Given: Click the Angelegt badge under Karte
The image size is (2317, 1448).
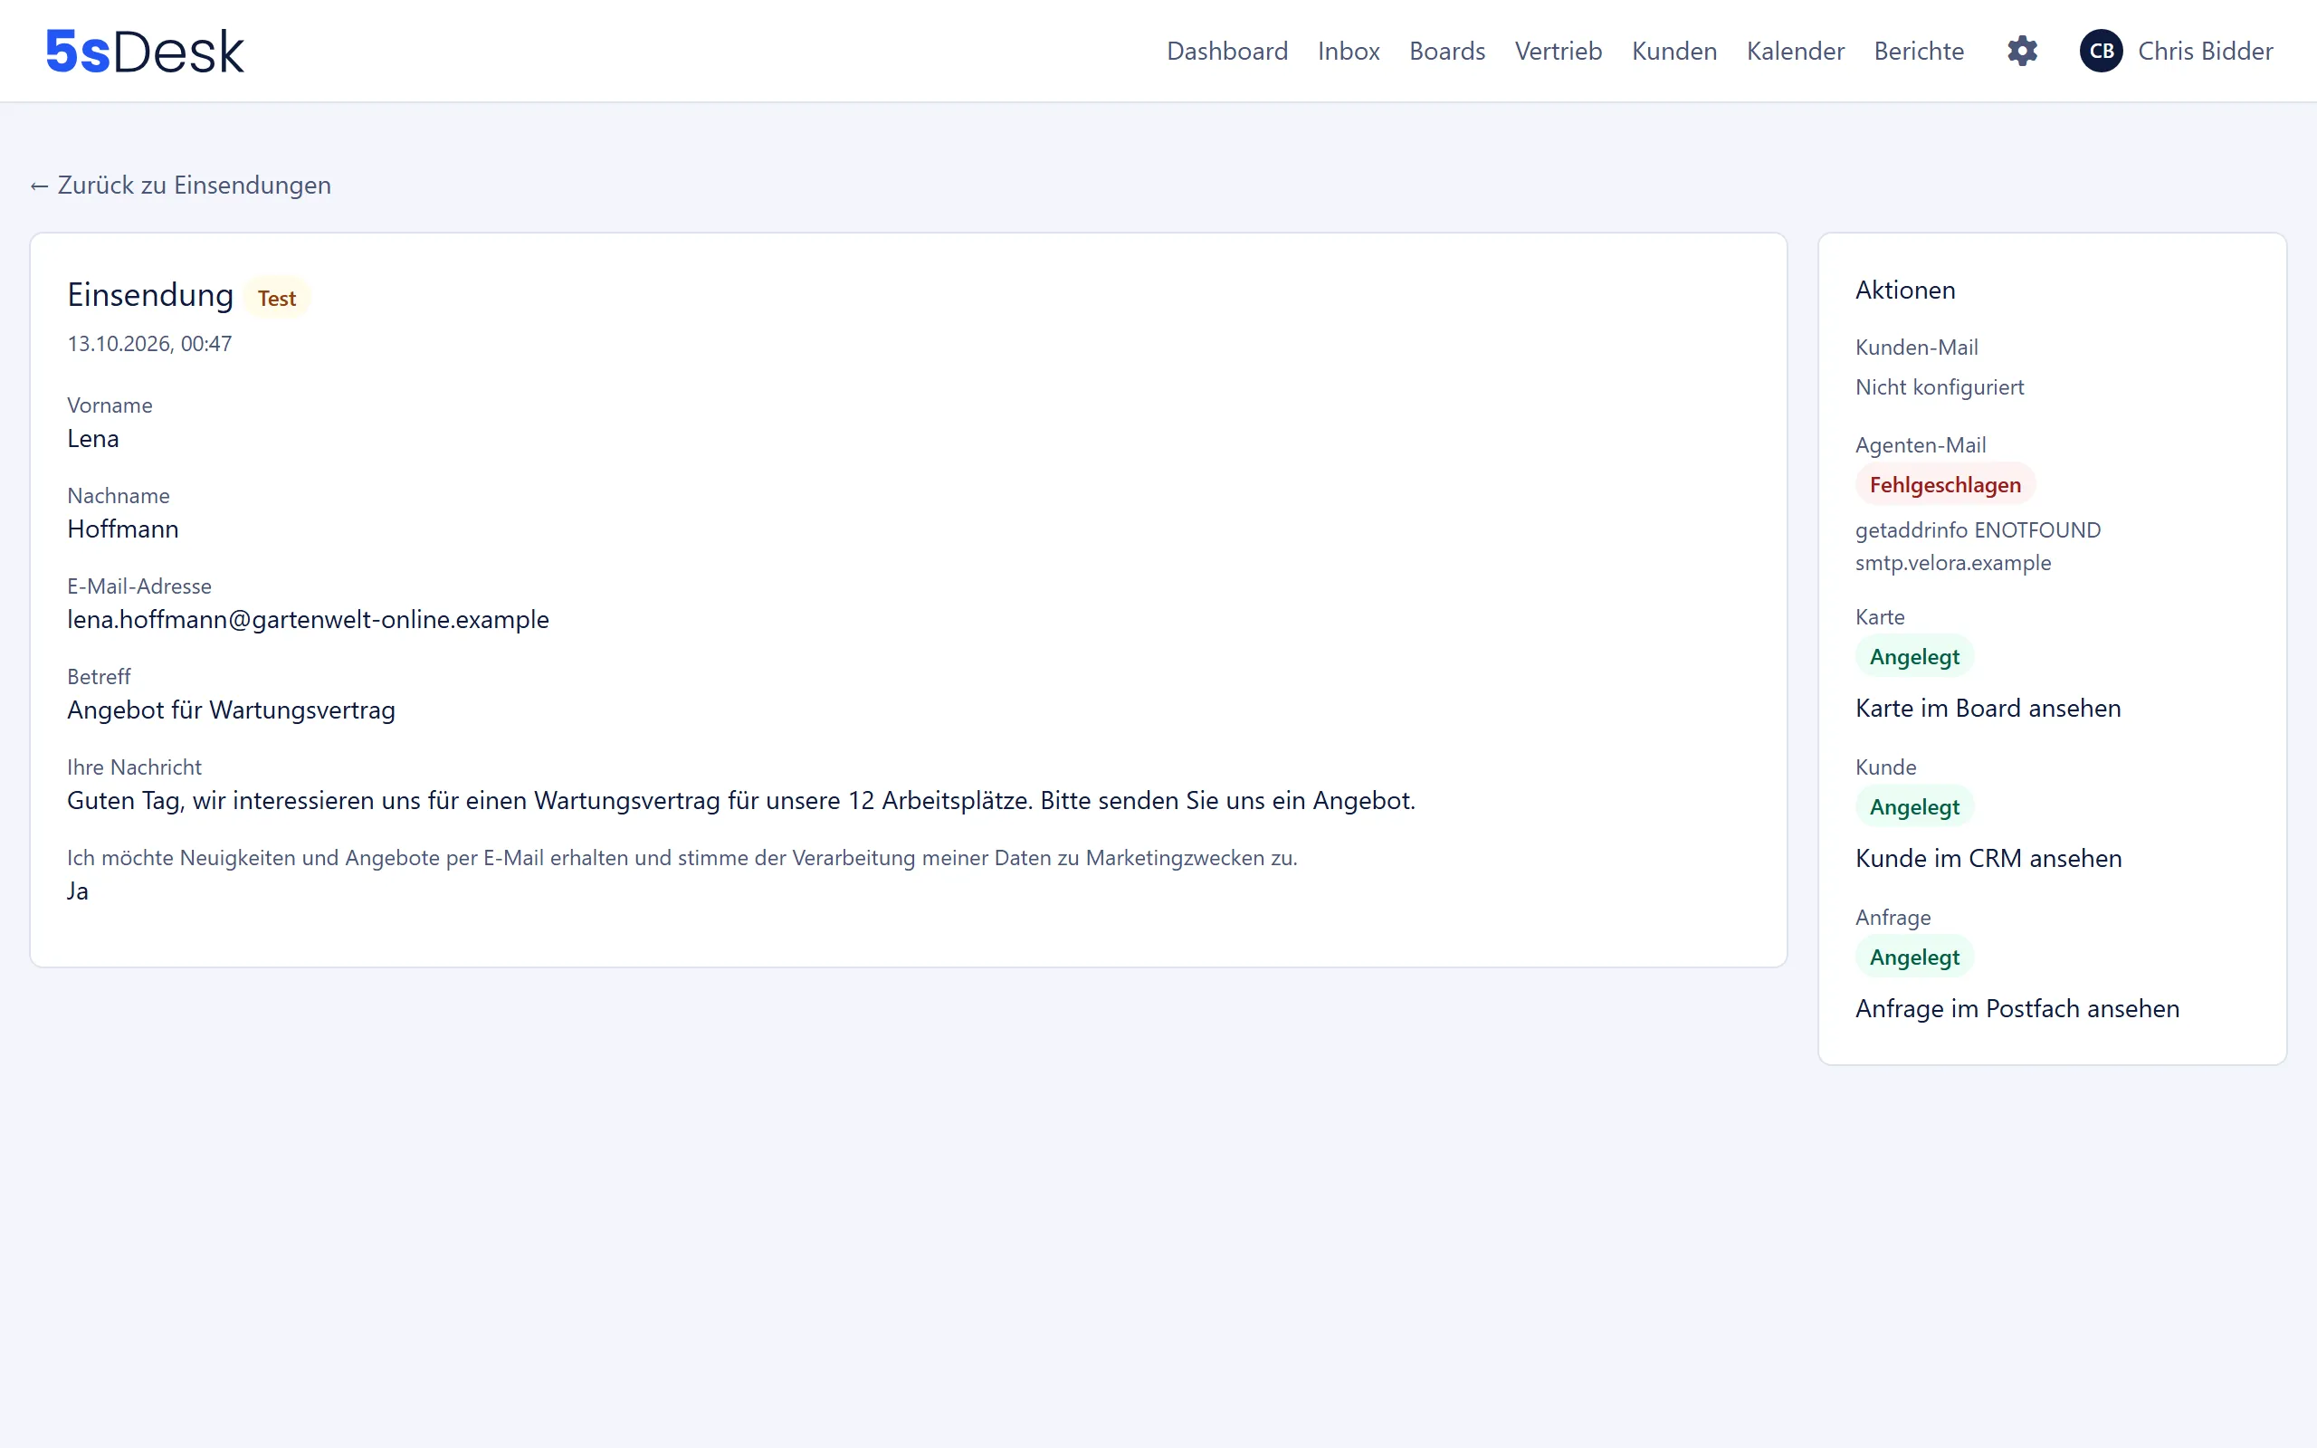Looking at the screenshot, I should click(1914, 656).
